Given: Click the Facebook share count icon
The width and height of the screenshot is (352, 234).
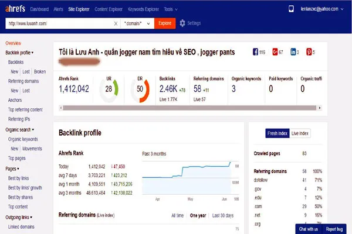Looking at the screenshot, I should pos(255,51).
